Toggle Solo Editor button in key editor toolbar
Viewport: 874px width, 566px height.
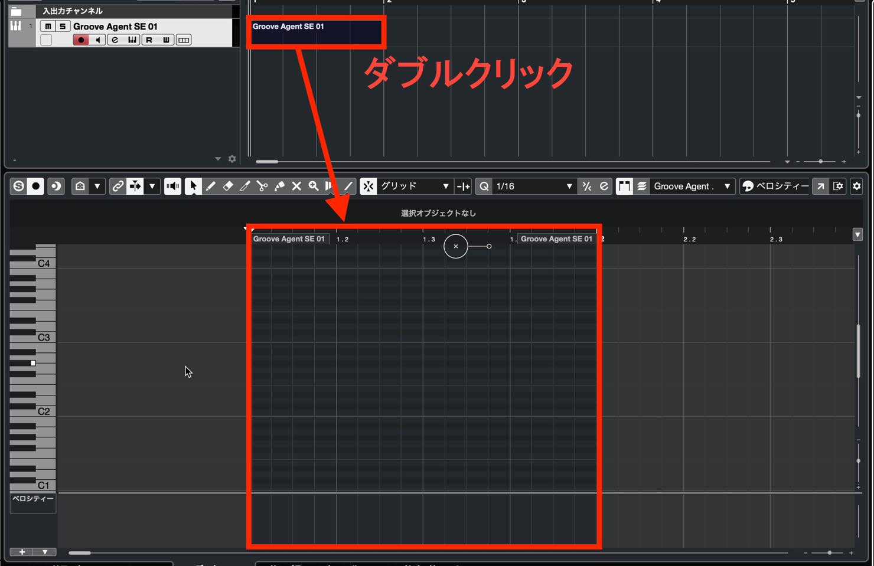click(19, 186)
